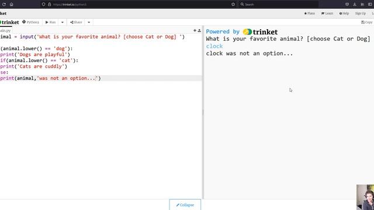Click the output prompt 'What is your favorite animal?'
374x210 pixels.
click(288, 39)
